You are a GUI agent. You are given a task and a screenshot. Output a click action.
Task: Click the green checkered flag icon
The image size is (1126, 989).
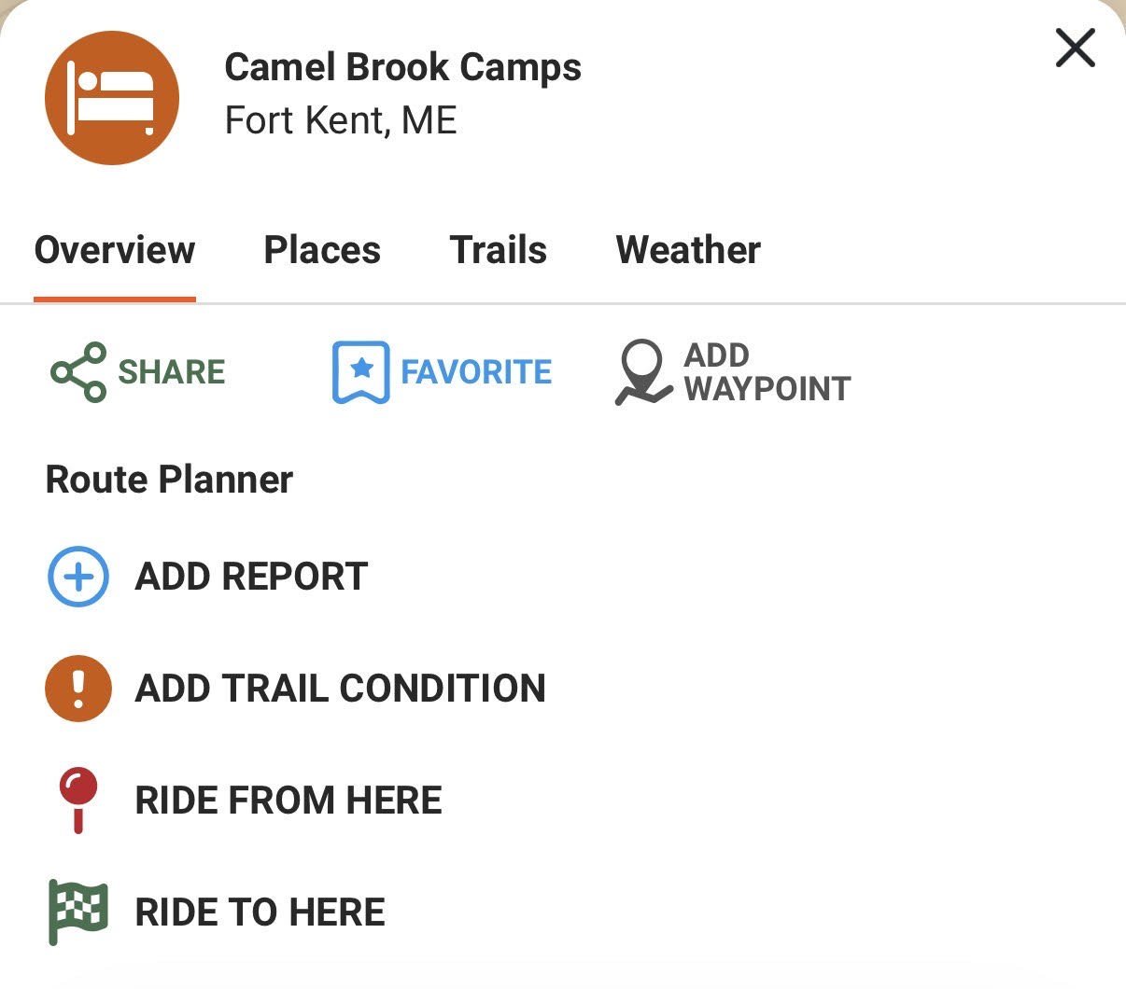pos(77,912)
